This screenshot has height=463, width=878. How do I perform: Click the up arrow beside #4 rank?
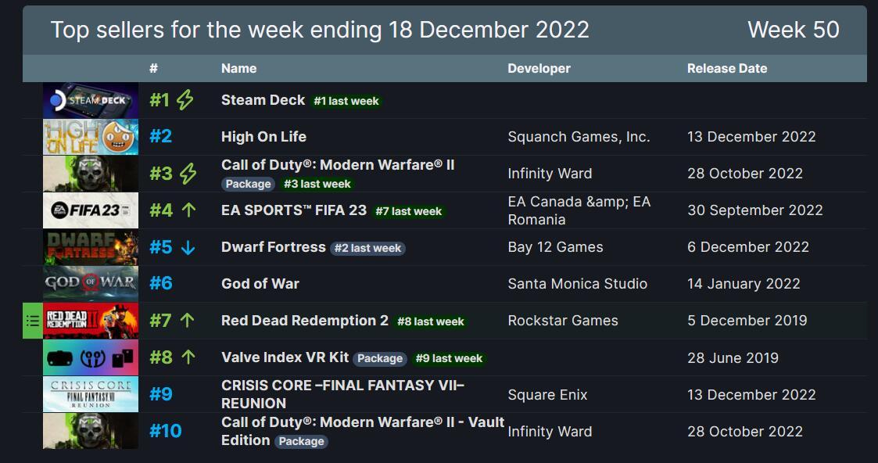tap(189, 210)
